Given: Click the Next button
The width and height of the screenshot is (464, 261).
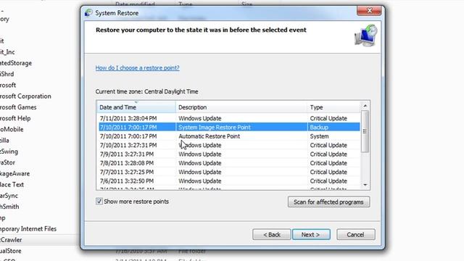Looking at the screenshot, I should coord(311,234).
